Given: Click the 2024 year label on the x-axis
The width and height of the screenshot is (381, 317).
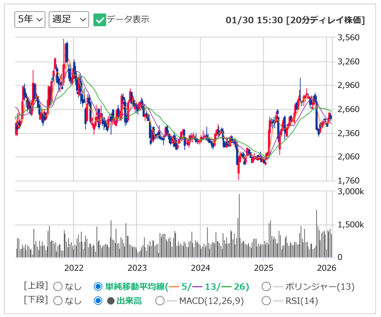Looking at the screenshot, I should point(200,268).
